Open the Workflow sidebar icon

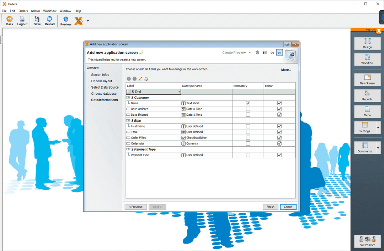coord(367,59)
